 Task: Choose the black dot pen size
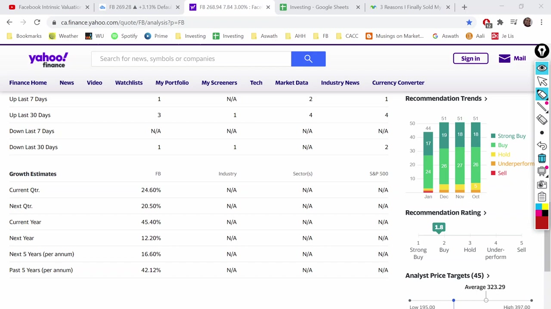click(x=542, y=133)
